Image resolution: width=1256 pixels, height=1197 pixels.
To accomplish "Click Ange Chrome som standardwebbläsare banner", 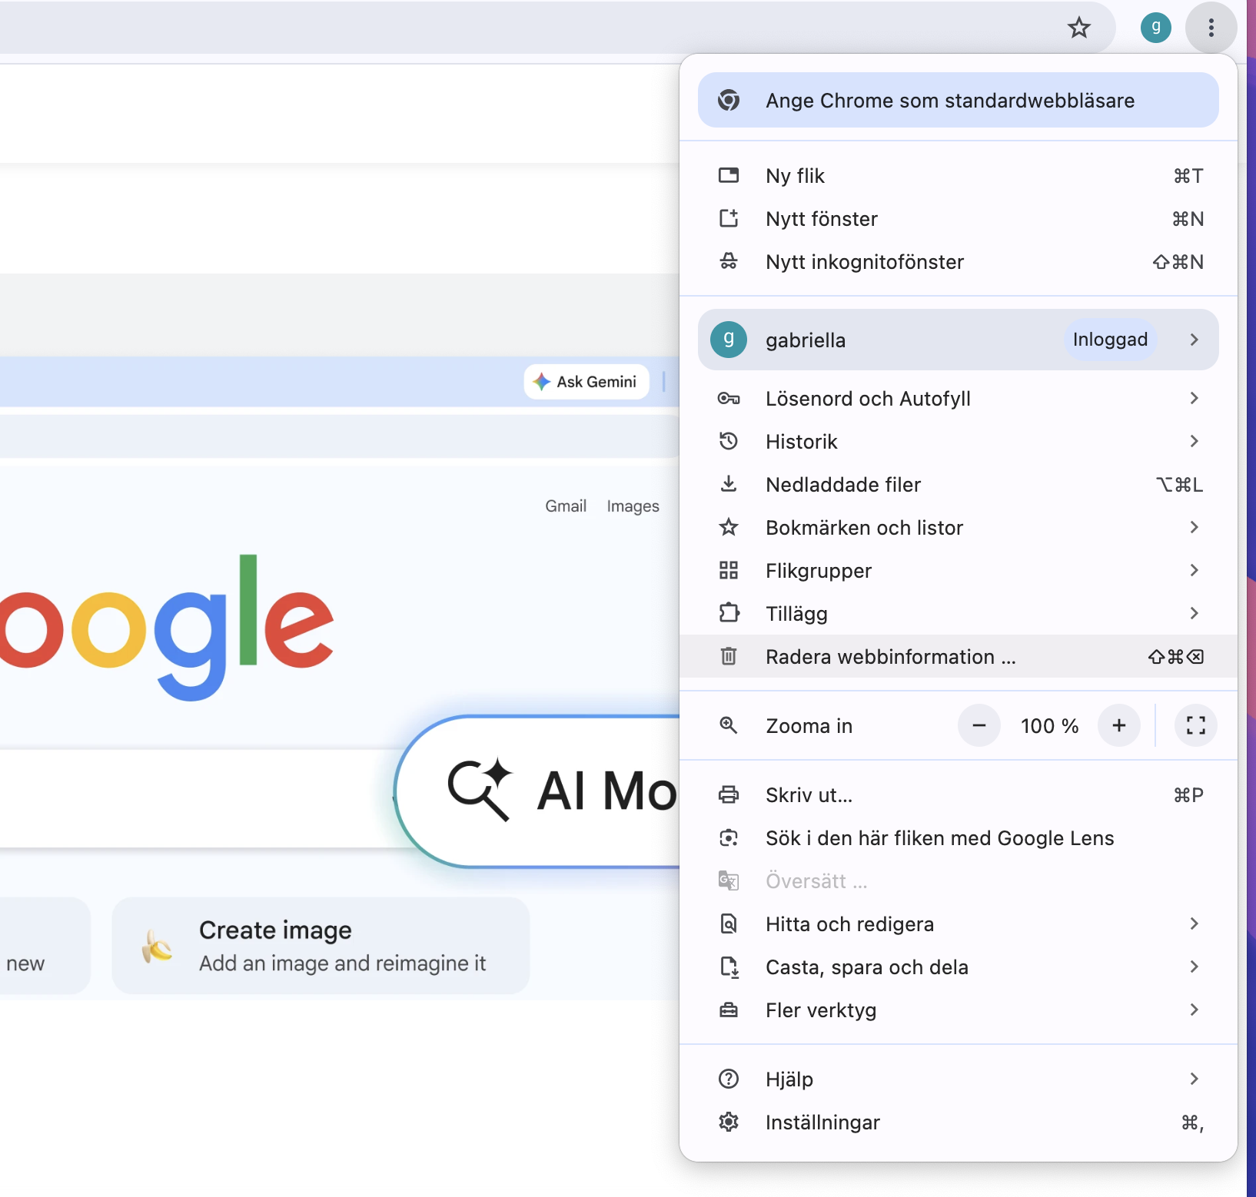I will [959, 100].
